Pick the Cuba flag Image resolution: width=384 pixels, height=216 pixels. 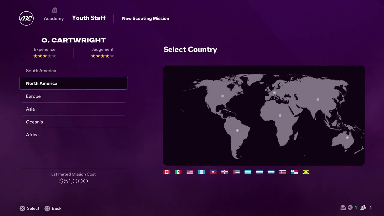[236, 172]
